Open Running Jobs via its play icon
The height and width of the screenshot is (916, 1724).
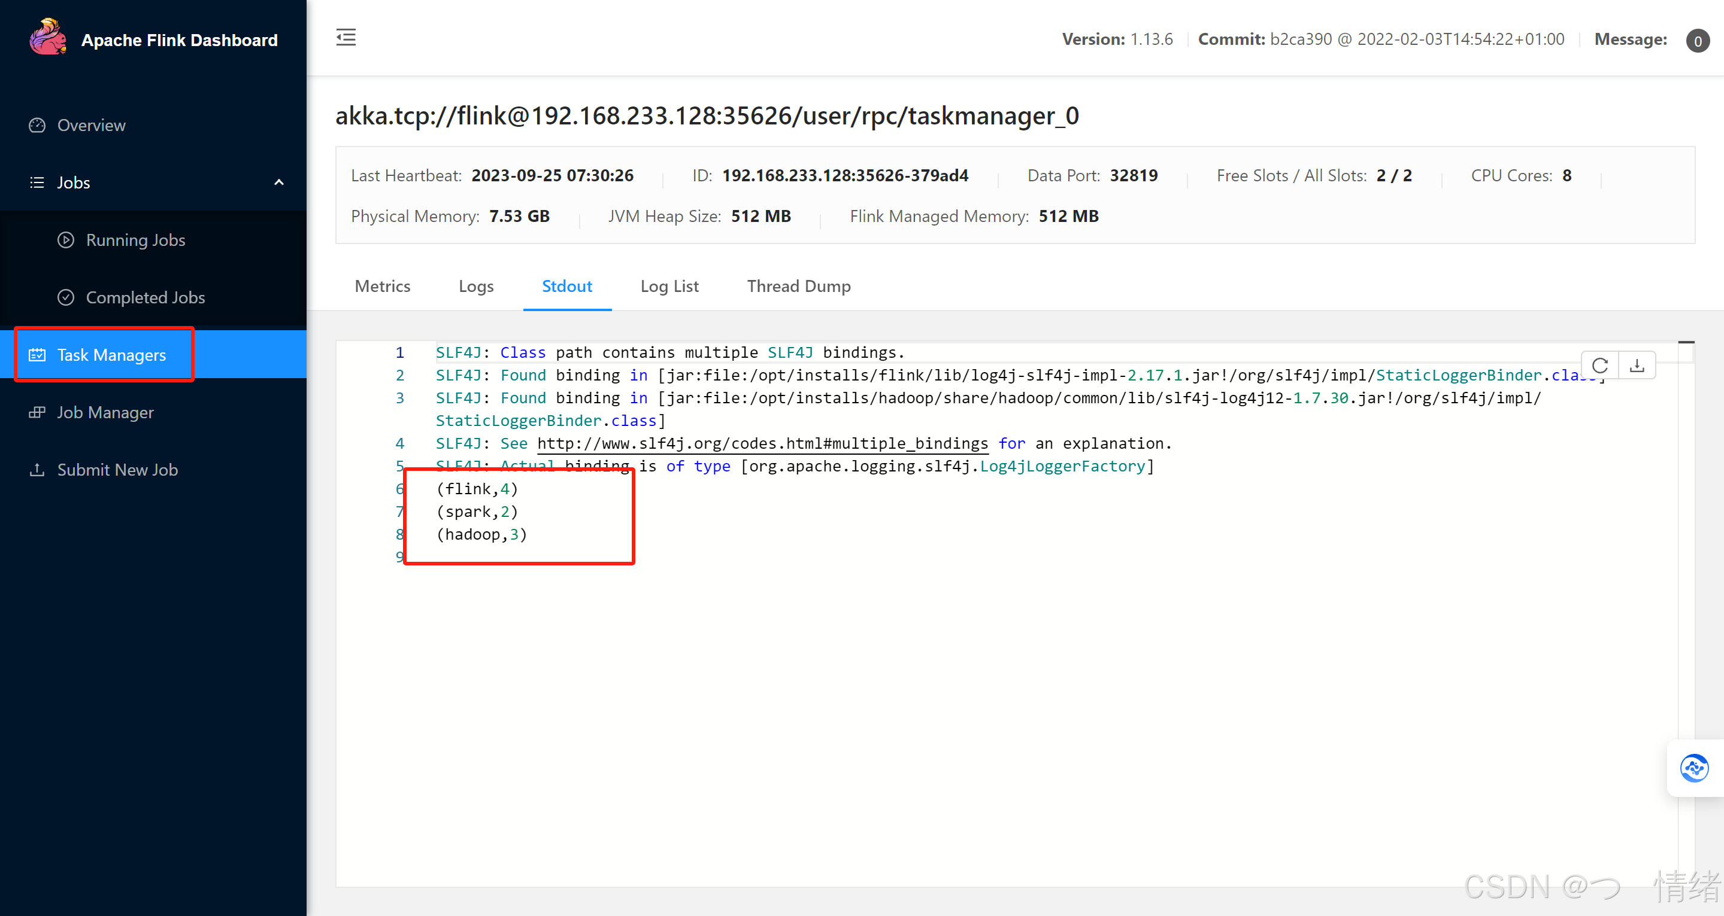pyautogui.click(x=66, y=239)
